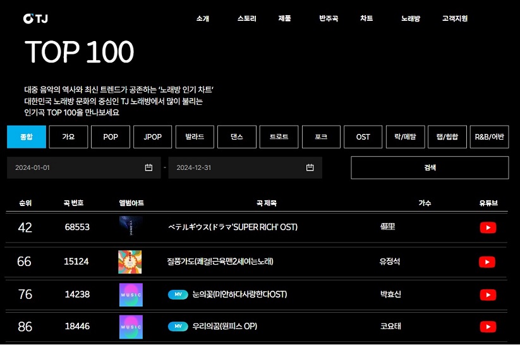The height and width of the screenshot is (345, 520).
Task: Play YouTube video for rank 42 song
Action: point(487,227)
